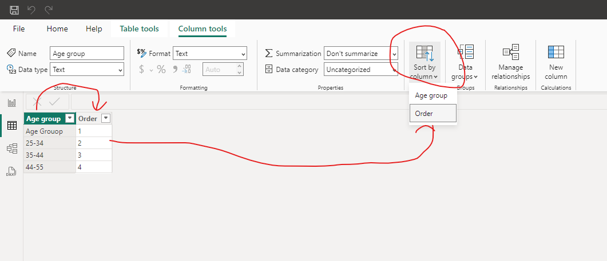Decrease decimal places with down stepper

240,73
